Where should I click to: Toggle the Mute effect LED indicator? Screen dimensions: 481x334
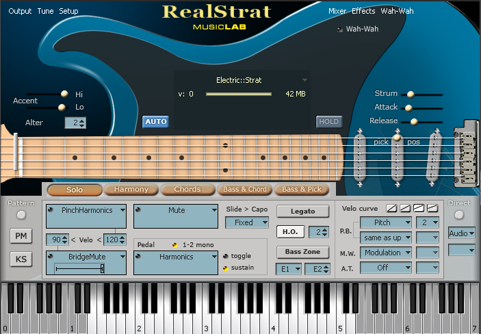(138, 209)
